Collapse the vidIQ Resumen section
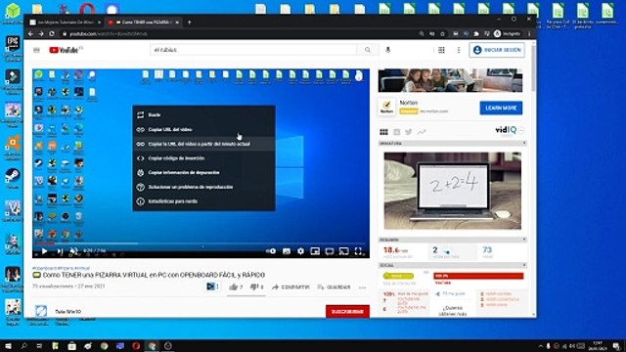The width and height of the screenshot is (626, 352). [524, 240]
